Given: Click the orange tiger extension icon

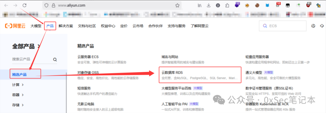Looking at the screenshot, I should click(x=247, y=6).
